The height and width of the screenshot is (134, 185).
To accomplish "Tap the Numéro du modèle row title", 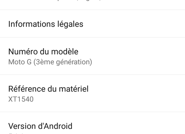I will [x=43, y=52].
